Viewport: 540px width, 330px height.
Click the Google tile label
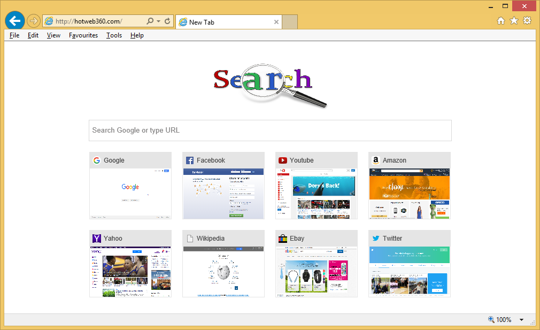point(114,160)
